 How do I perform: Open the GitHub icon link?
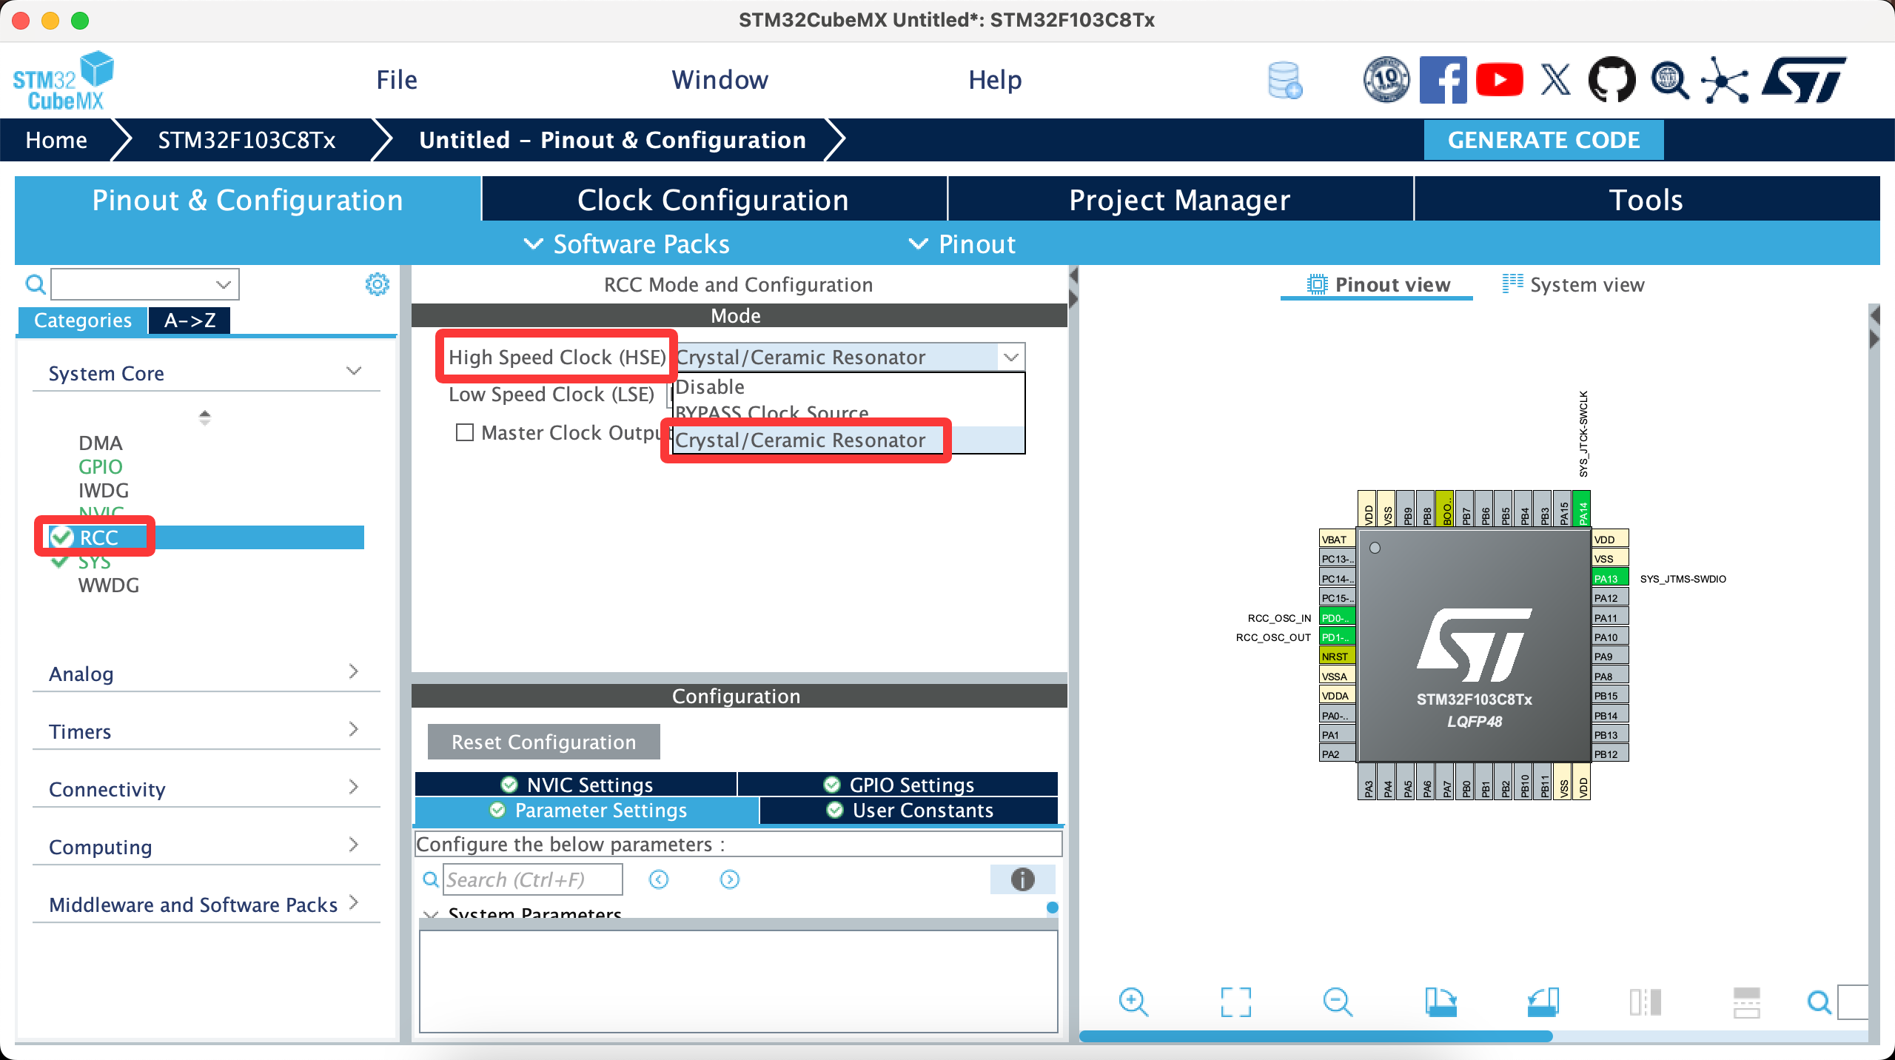pyautogui.click(x=1611, y=80)
